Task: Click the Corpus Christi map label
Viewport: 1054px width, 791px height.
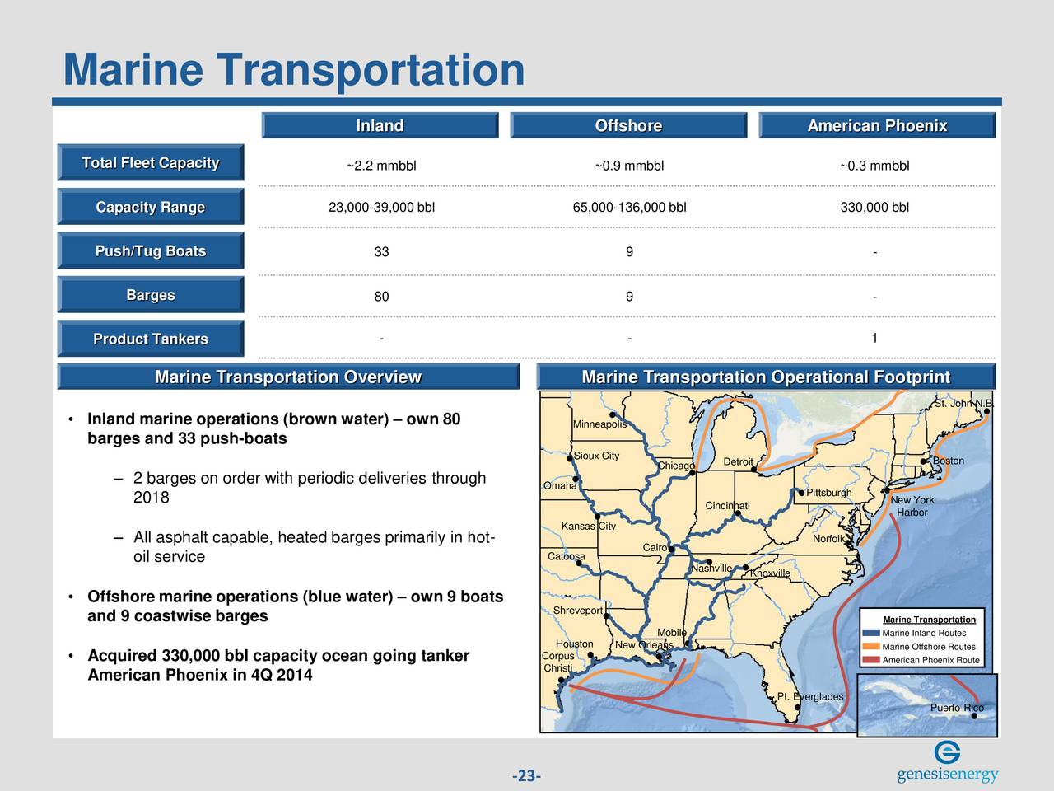Action: tap(558, 662)
